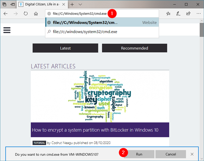
Task: Click the LATEST ARTICLES heading
Action: [x=53, y=66]
